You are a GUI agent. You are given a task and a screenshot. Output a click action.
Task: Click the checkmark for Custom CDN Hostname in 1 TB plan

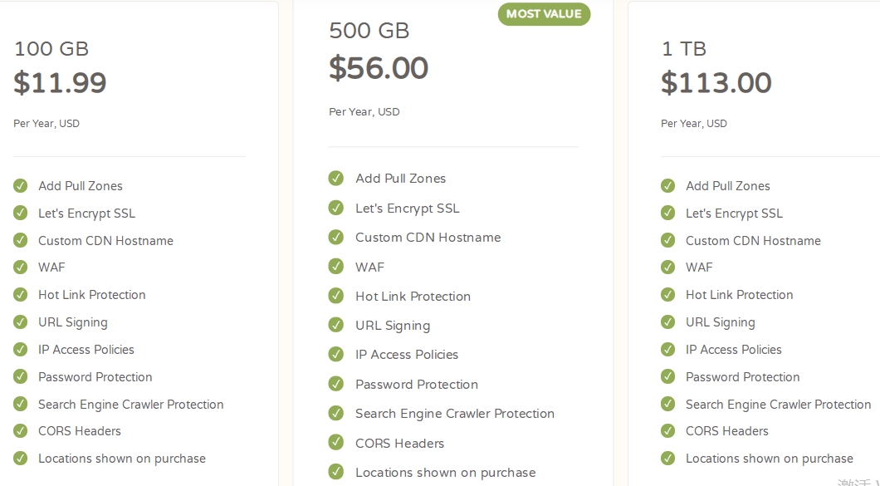(668, 240)
